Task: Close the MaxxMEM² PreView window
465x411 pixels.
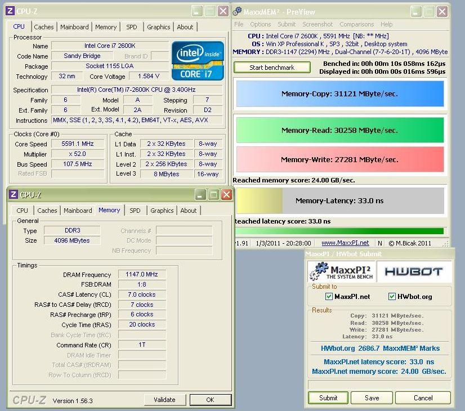Action: click(x=442, y=12)
